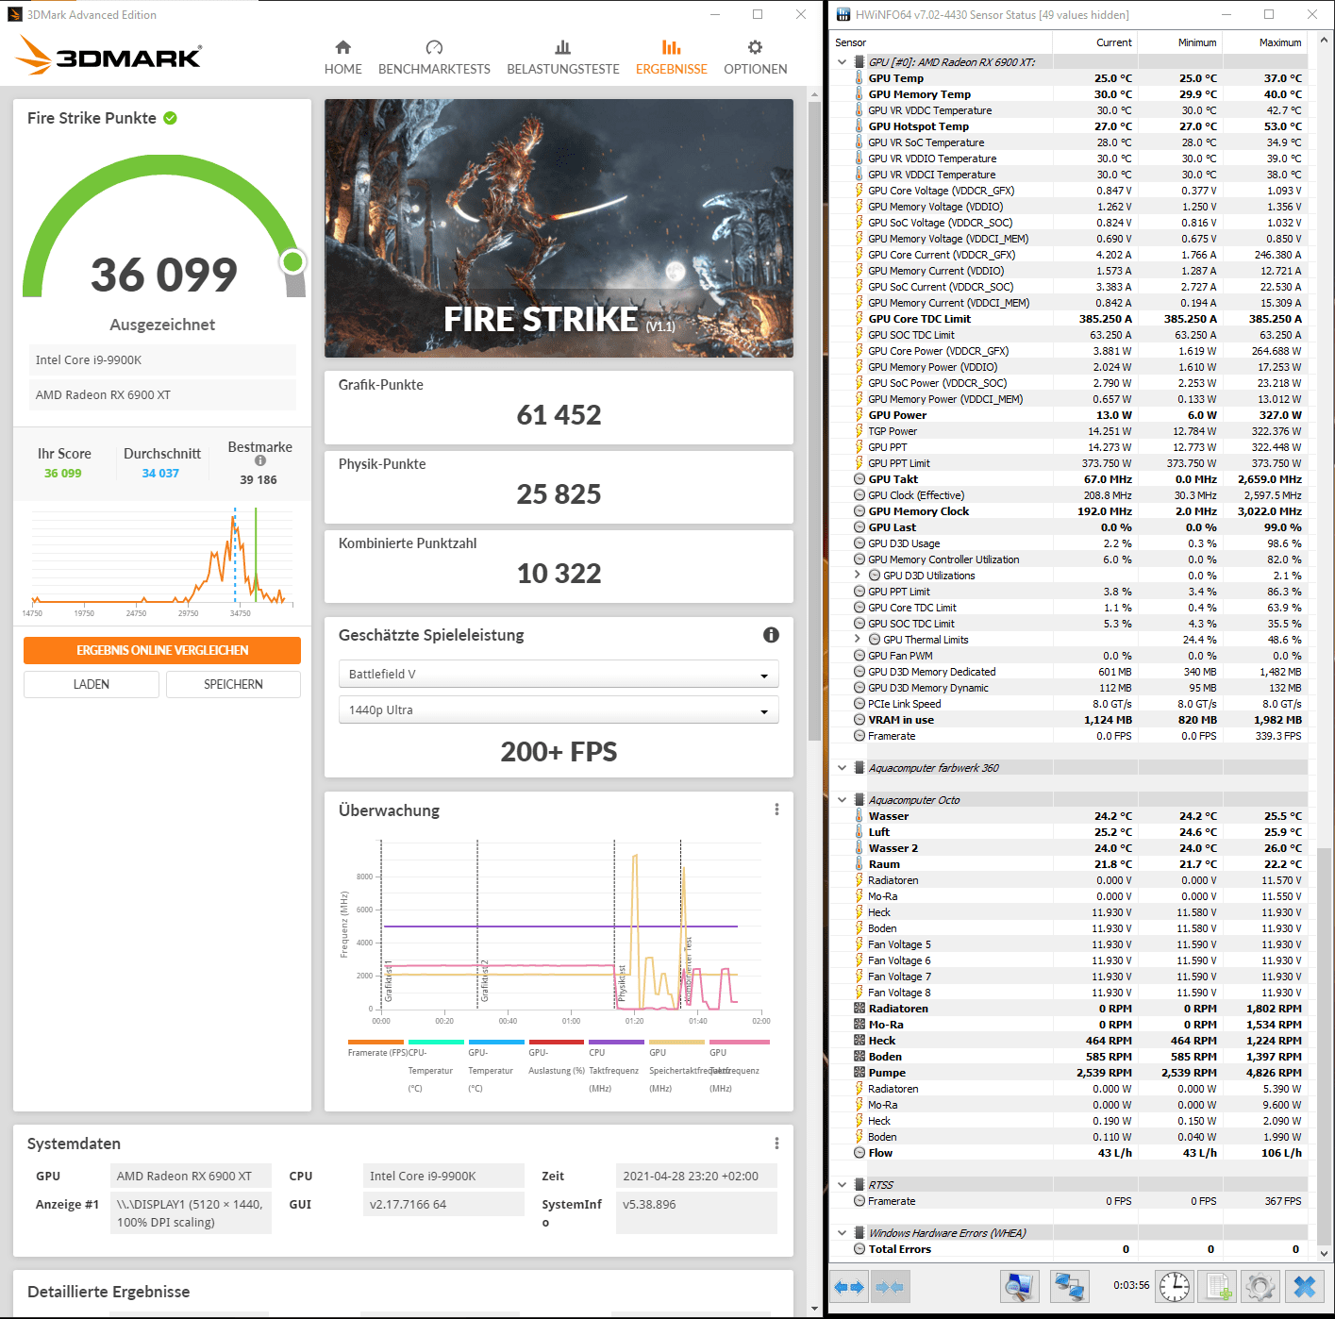The width and height of the screenshot is (1335, 1319).
Task: Click the info icon under Bestmarke
Action: (x=260, y=460)
